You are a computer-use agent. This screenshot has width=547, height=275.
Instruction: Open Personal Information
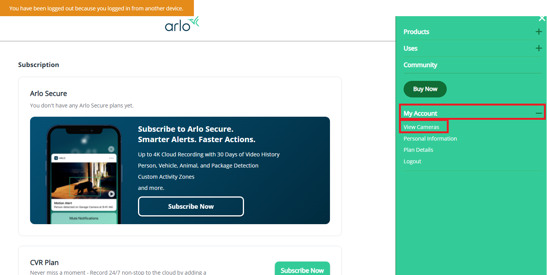click(x=430, y=138)
